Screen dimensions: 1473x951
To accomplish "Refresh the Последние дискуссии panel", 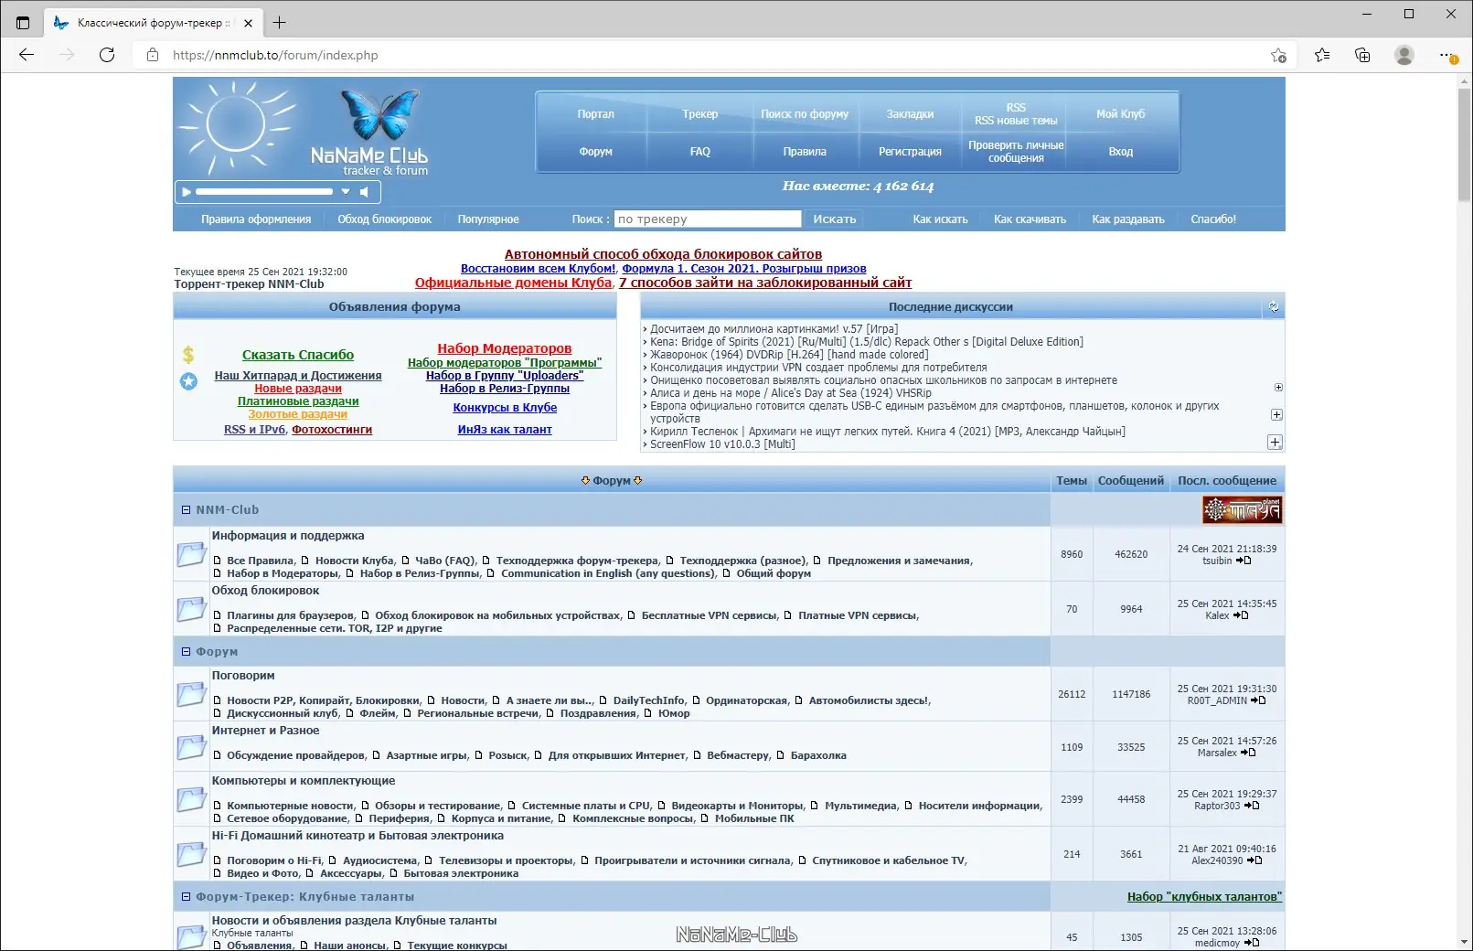I will (1275, 307).
